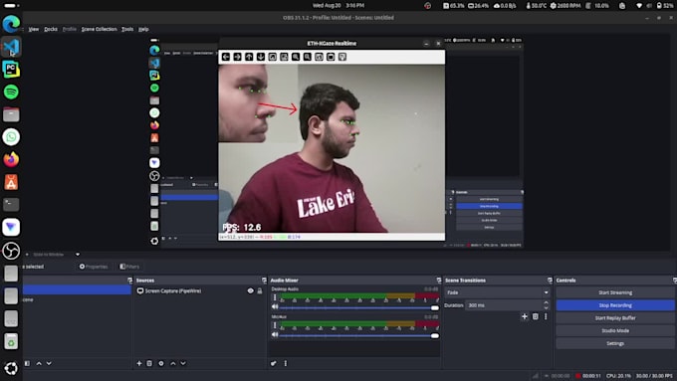Click Start Replay Buffer button

tap(615, 318)
